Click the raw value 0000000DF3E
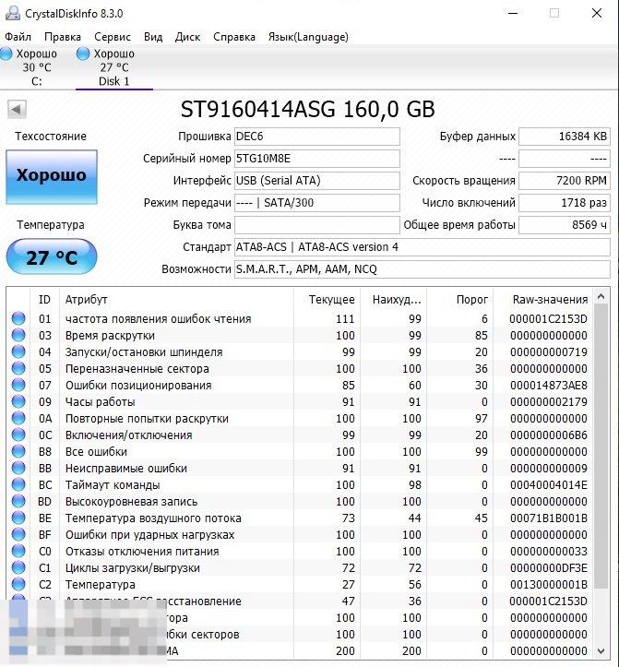Image resolution: width=619 pixels, height=667 pixels. 549,568
